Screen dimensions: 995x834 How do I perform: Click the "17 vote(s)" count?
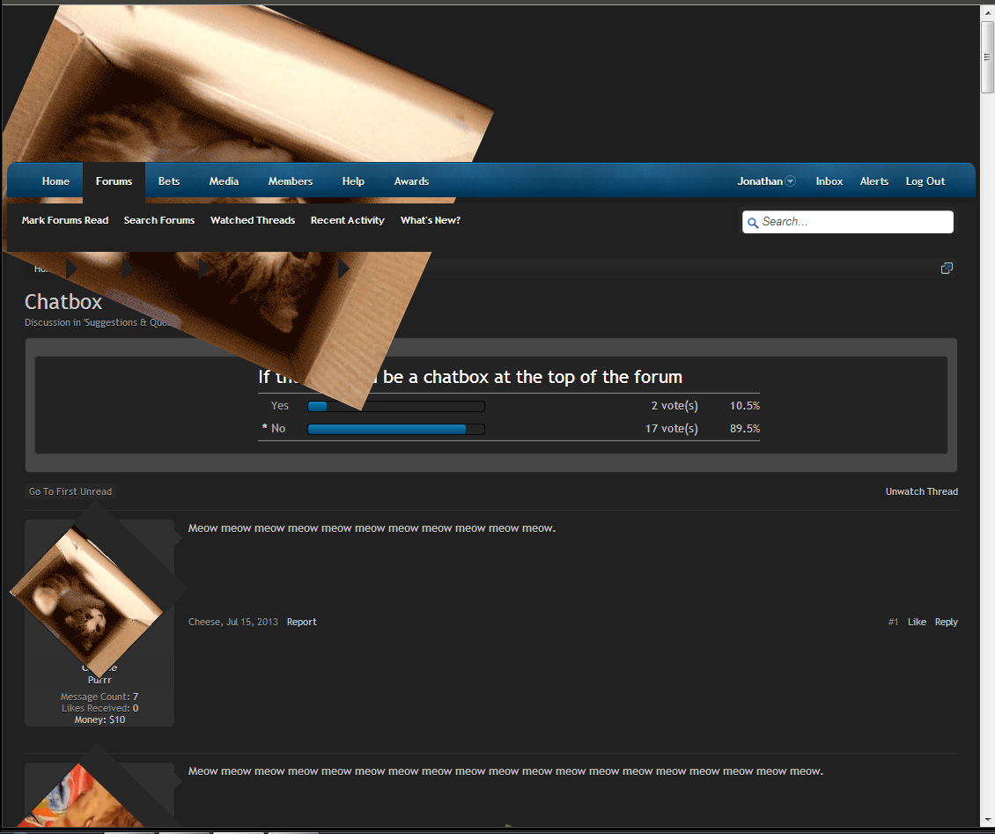671,429
